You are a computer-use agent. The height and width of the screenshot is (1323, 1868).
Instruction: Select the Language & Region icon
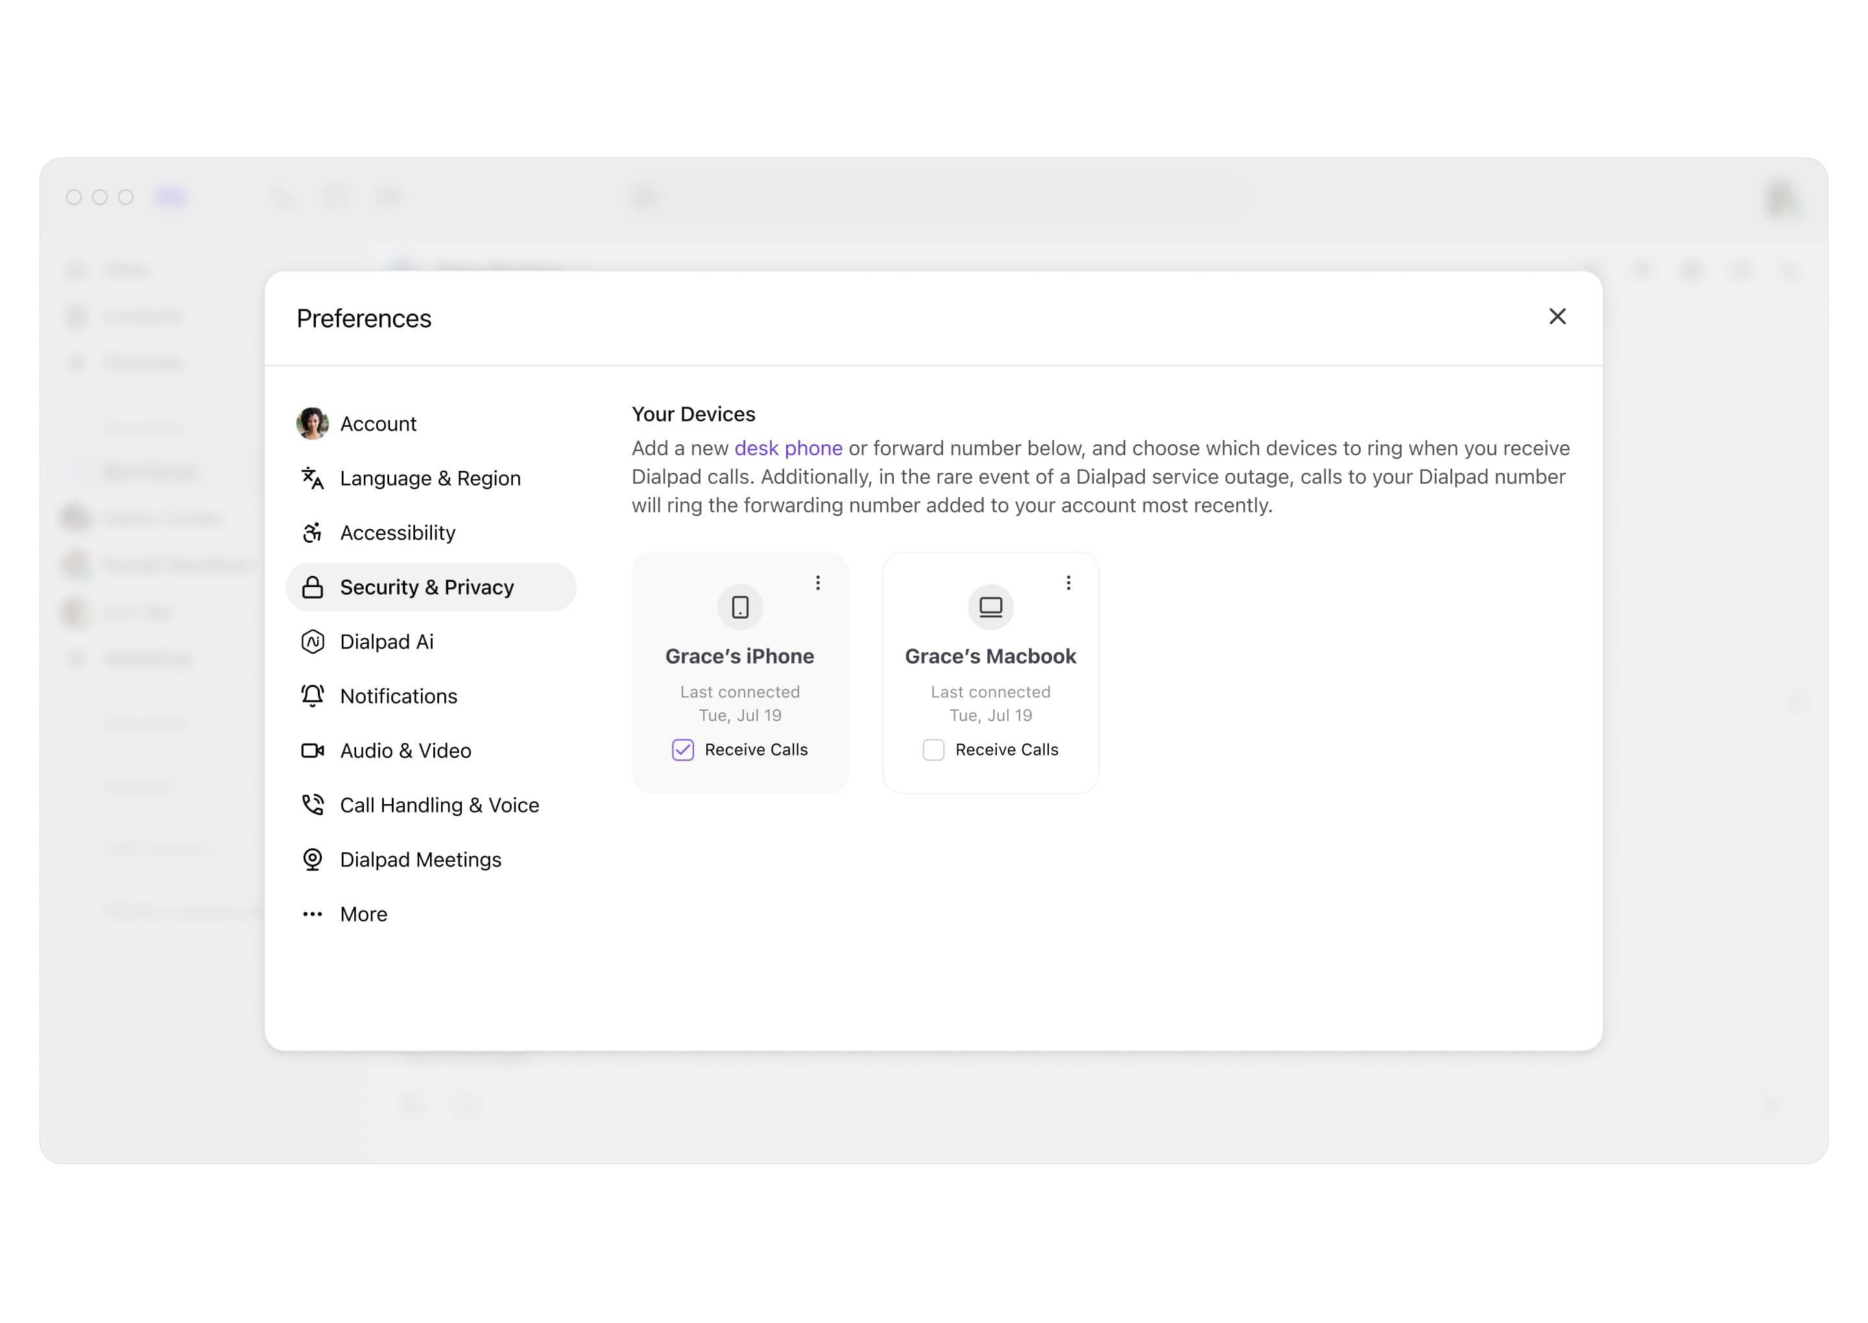click(x=311, y=477)
